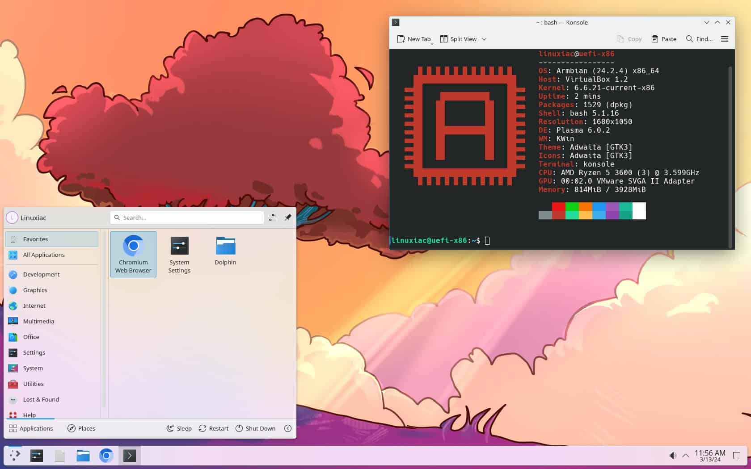Click the Shut Down button
This screenshot has height=469, width=751.
pyautogui.click(x=255, y=428)
